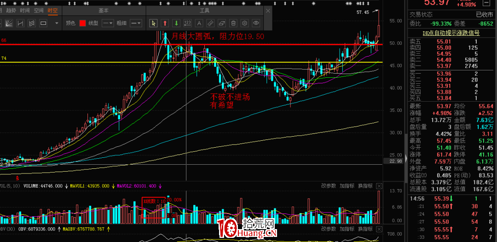Click 买五 row price 53.84

click(x=443, y=98)
